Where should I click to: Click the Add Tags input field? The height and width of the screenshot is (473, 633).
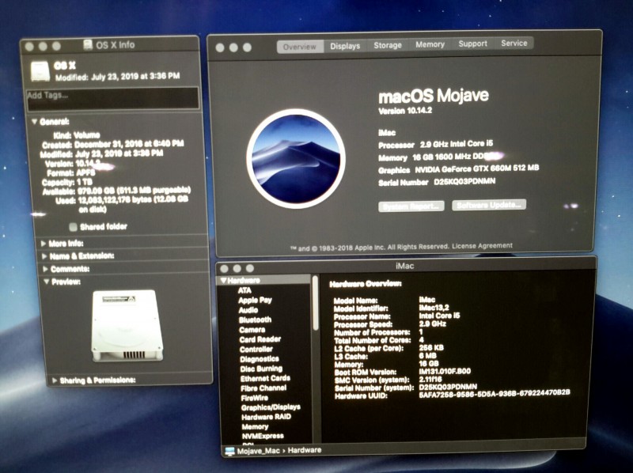point(112,98)
